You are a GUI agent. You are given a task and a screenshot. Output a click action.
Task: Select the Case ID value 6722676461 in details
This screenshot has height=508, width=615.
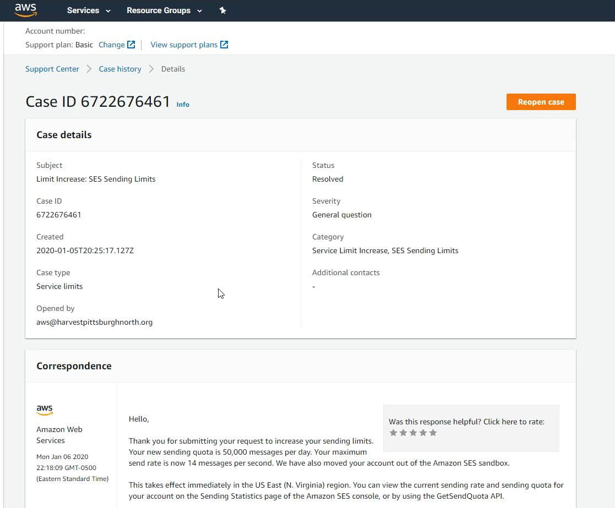pyautogui.click(x=59, y=215)
